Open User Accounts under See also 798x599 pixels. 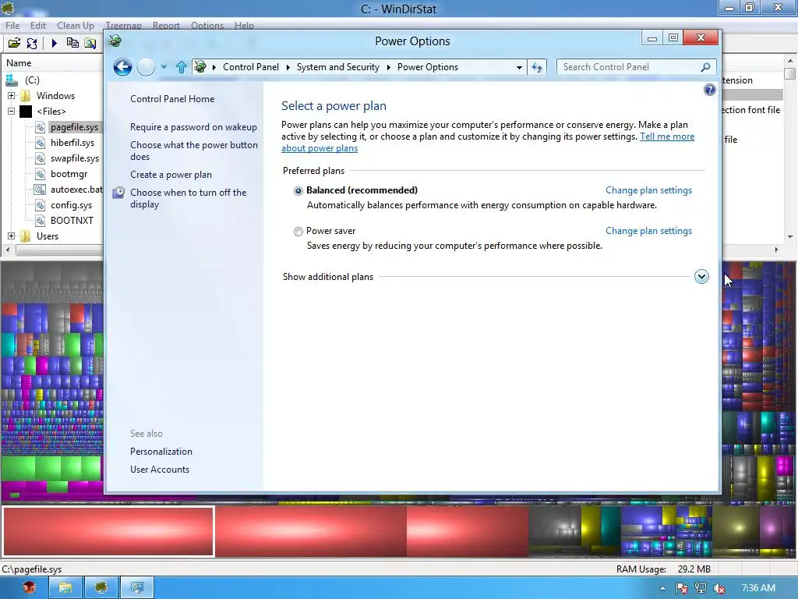[x=160, y=469]
